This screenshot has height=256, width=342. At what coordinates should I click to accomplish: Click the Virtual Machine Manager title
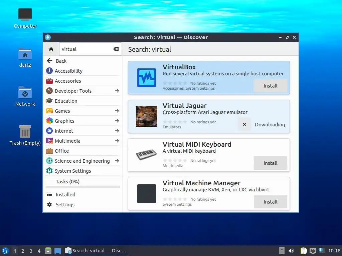(201, 183)
